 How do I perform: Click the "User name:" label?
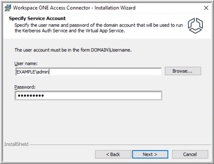point(26,64)
